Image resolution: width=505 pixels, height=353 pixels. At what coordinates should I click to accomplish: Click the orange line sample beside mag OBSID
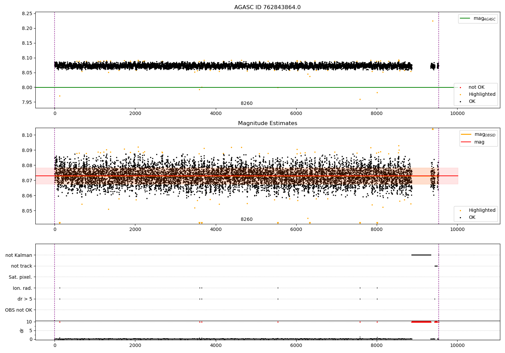pyautogui.click(x=466, y=134)
